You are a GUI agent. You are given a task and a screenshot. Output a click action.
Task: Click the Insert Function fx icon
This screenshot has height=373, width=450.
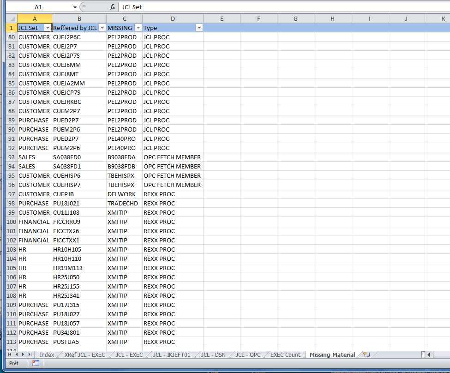[x=113, y=7]
